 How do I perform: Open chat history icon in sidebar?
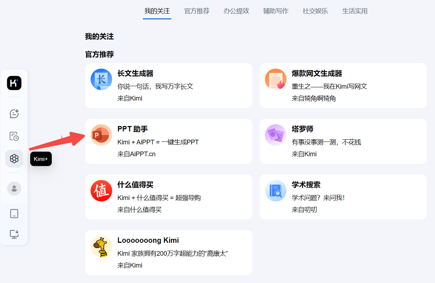coord(14,136)
